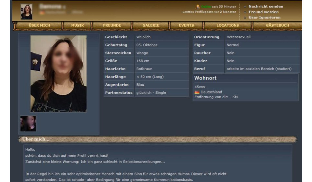Switch to the MUSIK tab
The height and width of the screenshot is (182, 312).
pyautogui.click(x=78, y=25)
